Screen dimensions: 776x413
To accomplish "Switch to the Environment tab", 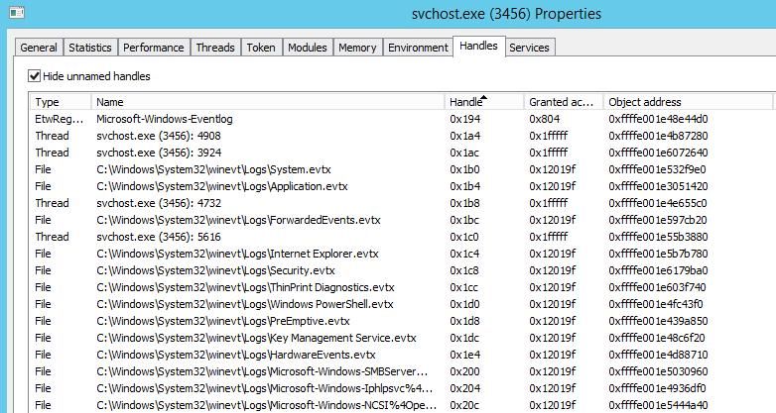I will (418, 48).
